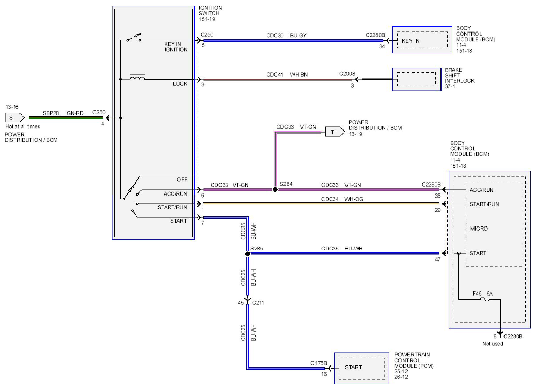Click the C211 connector label
Screen dimensions: 536x389
[x=258, y=303]
